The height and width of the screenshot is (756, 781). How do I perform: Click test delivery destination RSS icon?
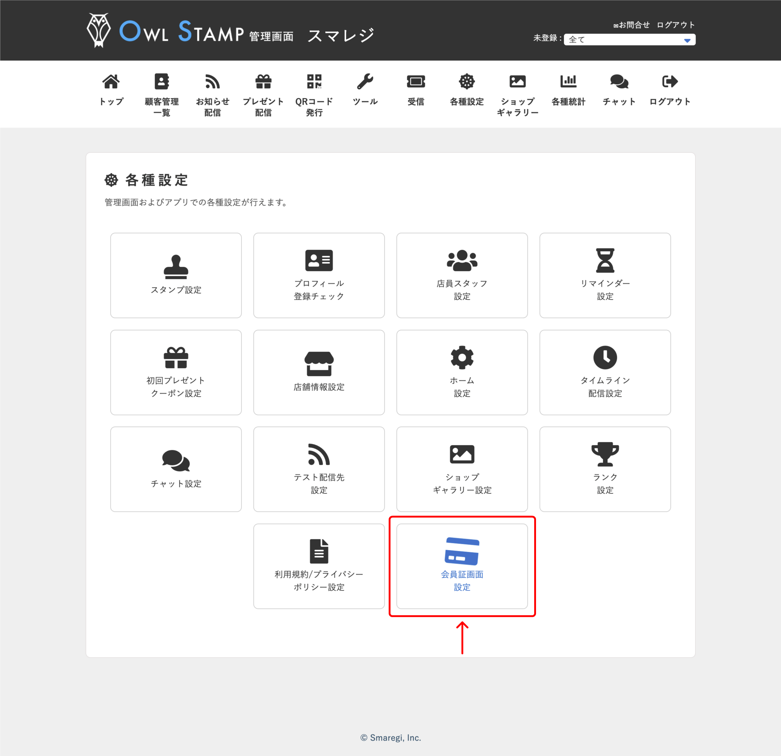(319, 454)
